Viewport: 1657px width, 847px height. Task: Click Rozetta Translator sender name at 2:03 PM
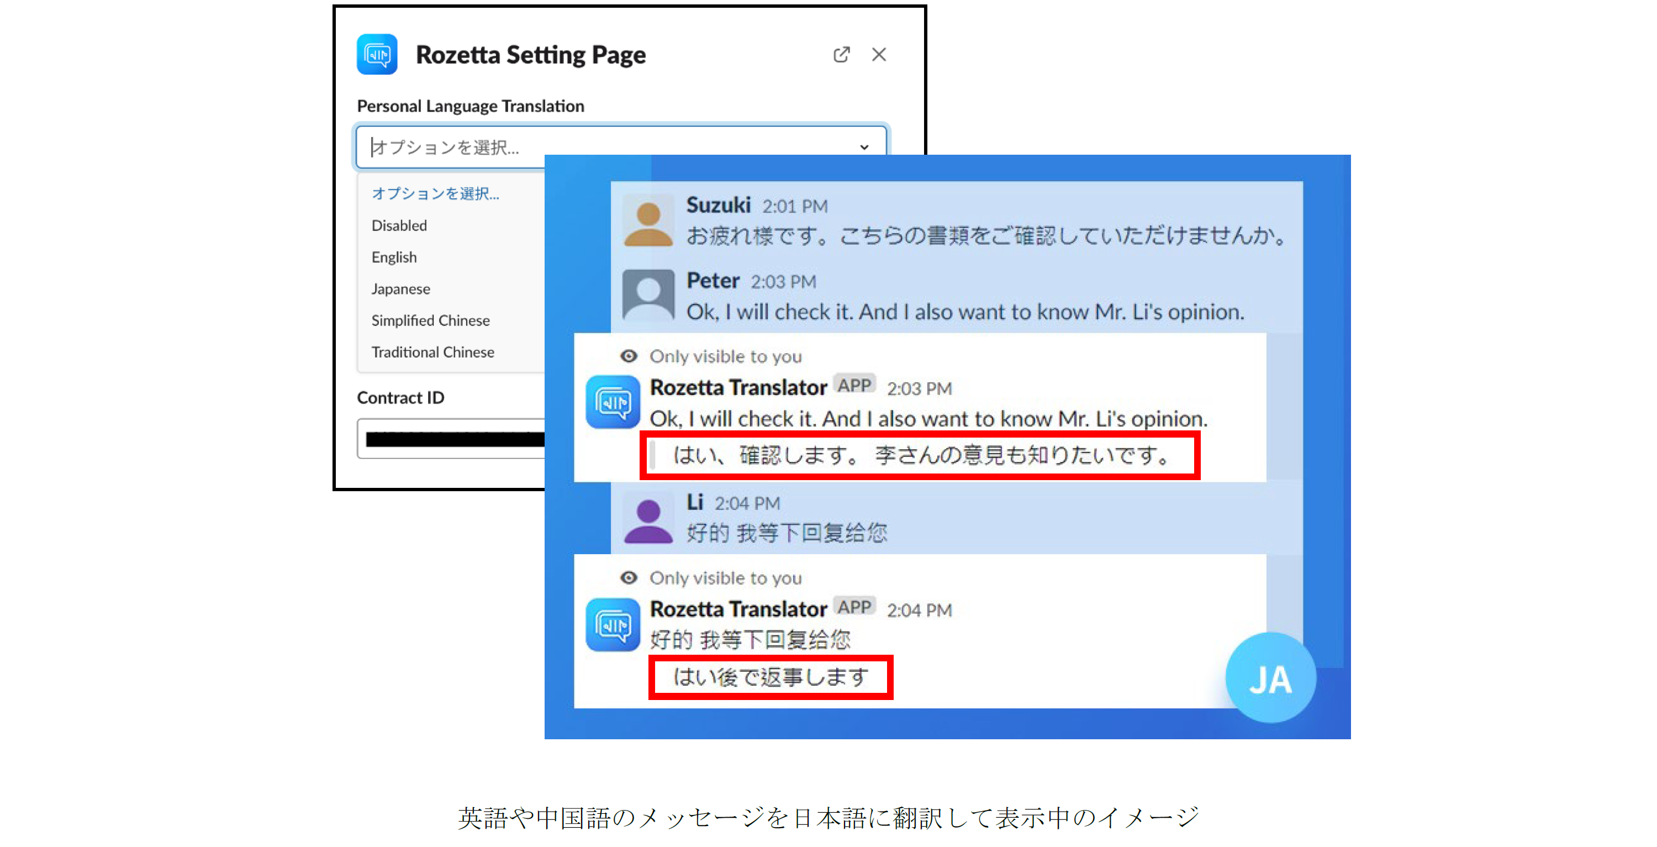coord(738,387)
